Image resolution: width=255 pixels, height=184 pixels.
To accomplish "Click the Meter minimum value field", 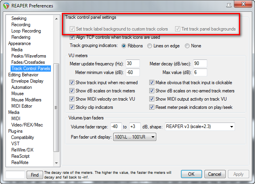I will [133, 72].
